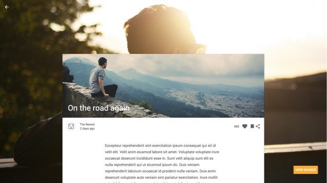This screenshot has width=327, height=183.
Task: Click the line starting deserunt voluptate aute
Action: [161, 178]
